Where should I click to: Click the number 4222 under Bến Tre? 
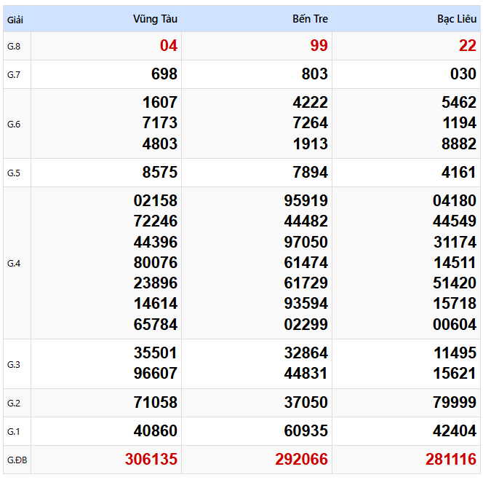click(310, 103)
